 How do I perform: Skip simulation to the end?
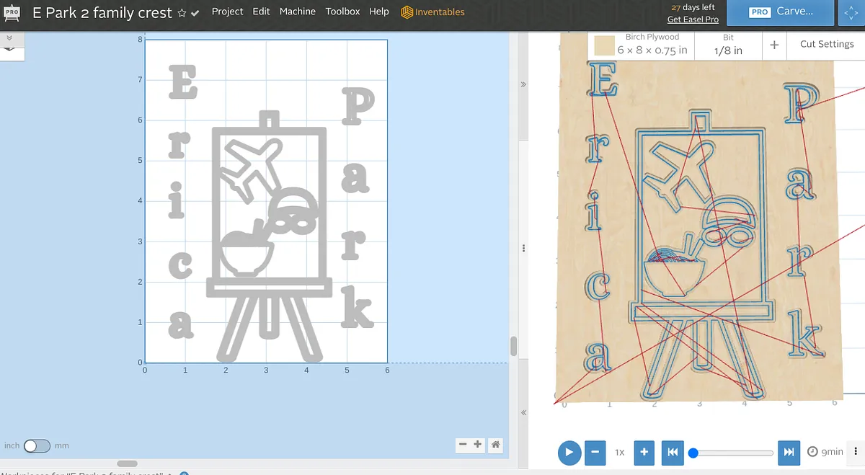tap(789, 452)
